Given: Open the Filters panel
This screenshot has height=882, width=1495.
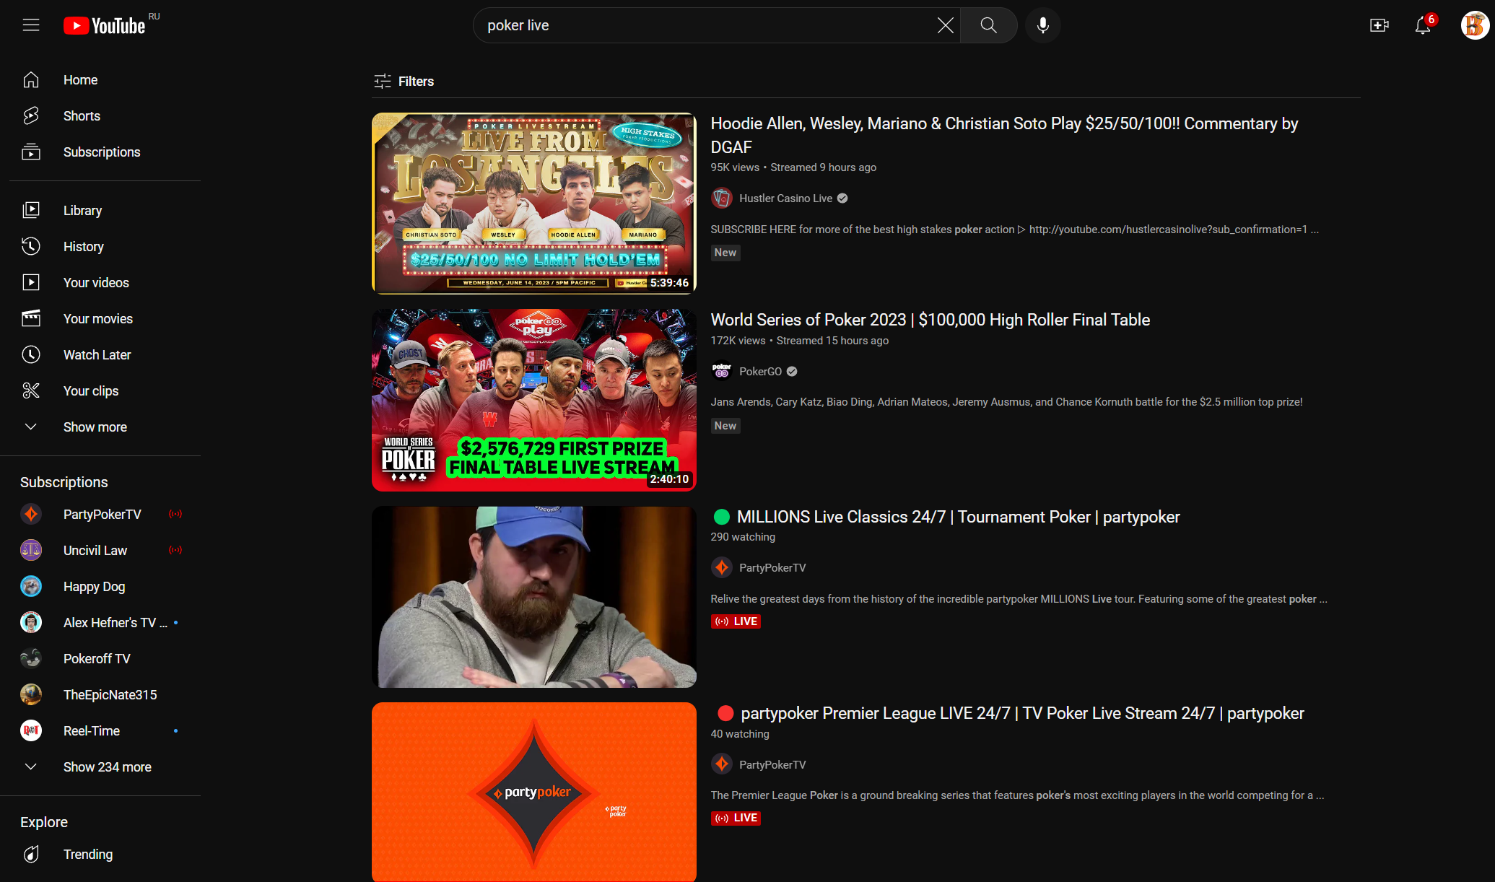Looking at the screenshot, I should [x=404, y=82].
